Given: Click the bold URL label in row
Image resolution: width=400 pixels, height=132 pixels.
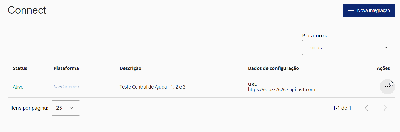Looking at the screenshot, I should 252,84.
